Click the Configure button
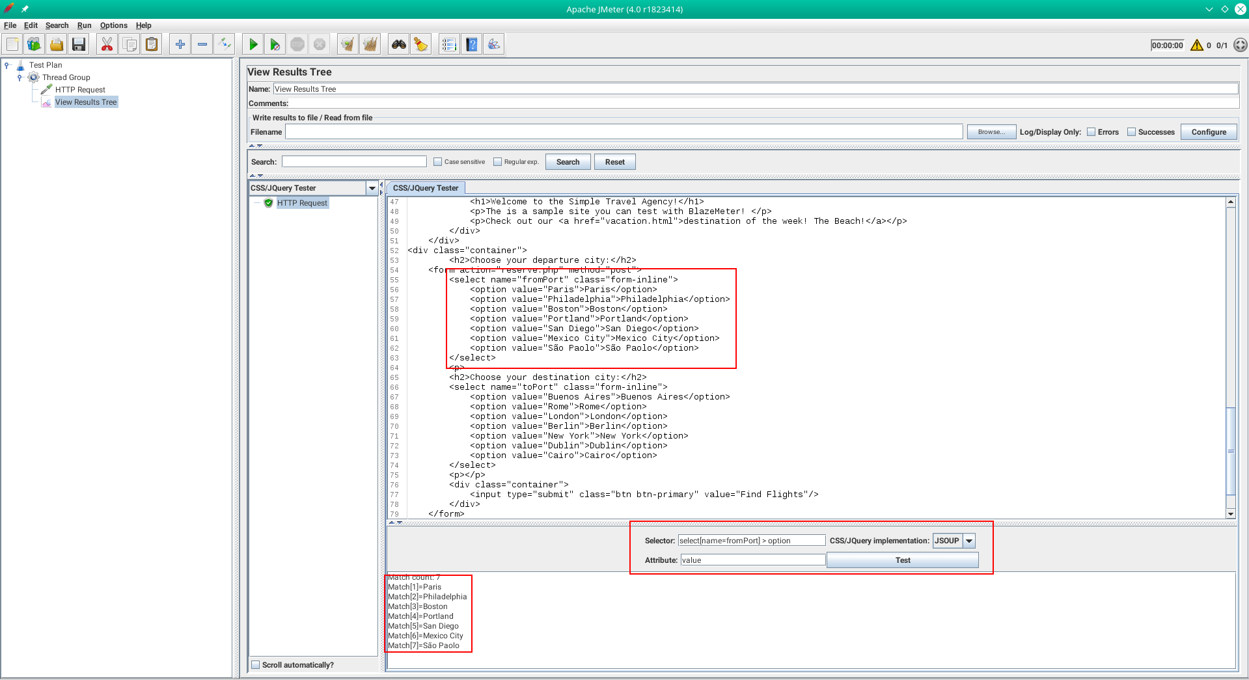The width and height of the screenshot is (1249, 680). coord(1209,132)
